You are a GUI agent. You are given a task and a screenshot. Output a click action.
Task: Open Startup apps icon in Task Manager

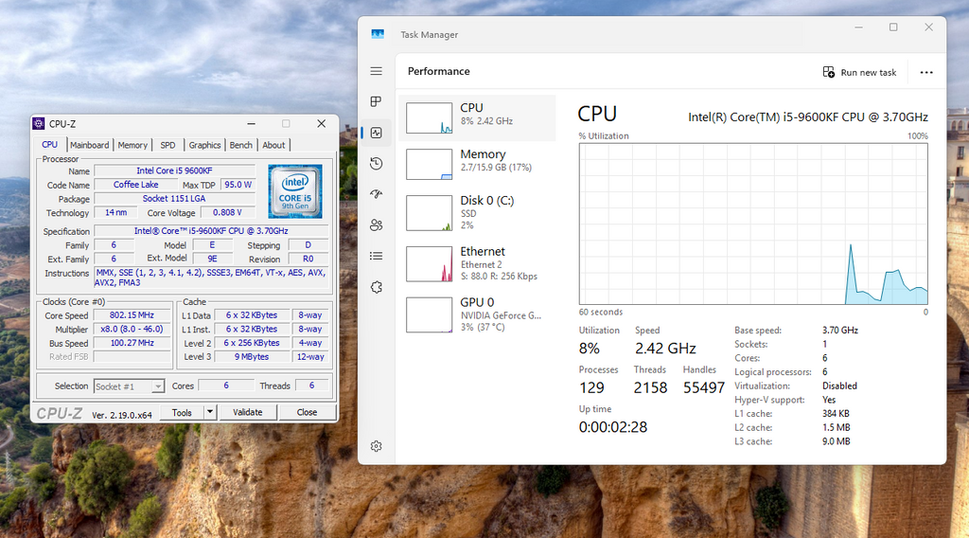tap(376, 194)
